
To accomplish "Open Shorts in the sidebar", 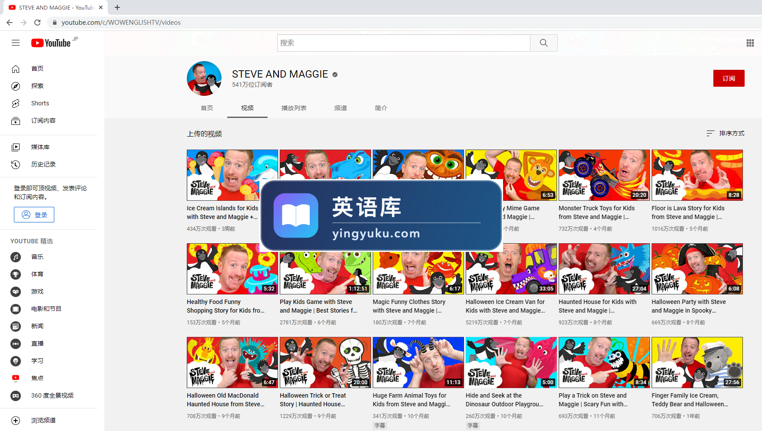I will 40,103.
